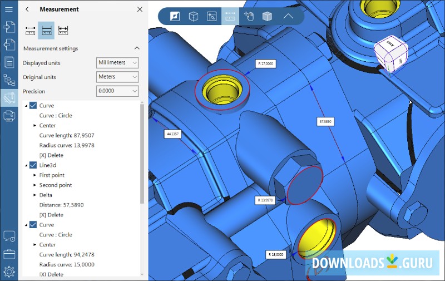This screenshot has width=445, height=281.
Task: Expand the First point tree node
Action: [x=34, y=175]
